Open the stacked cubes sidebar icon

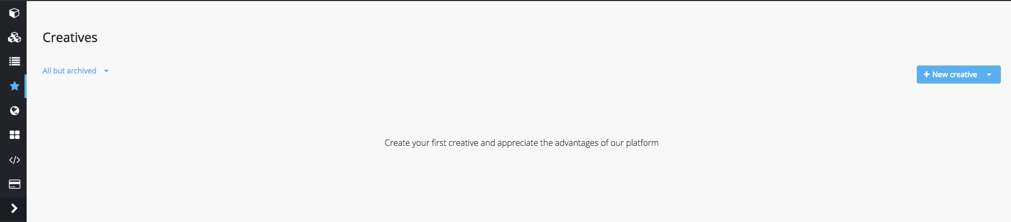click(14, 37)
